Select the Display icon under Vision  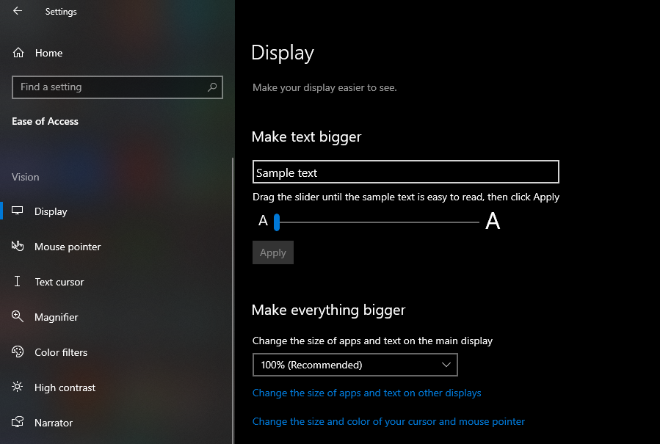click(x=16, y=211)
